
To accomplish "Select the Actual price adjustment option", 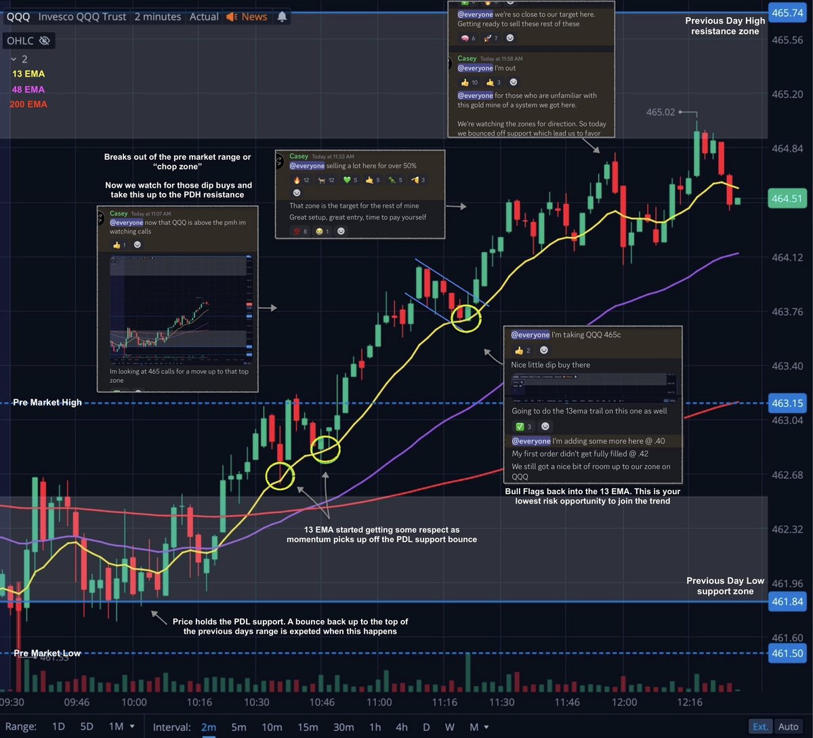I will click(204, 16).
